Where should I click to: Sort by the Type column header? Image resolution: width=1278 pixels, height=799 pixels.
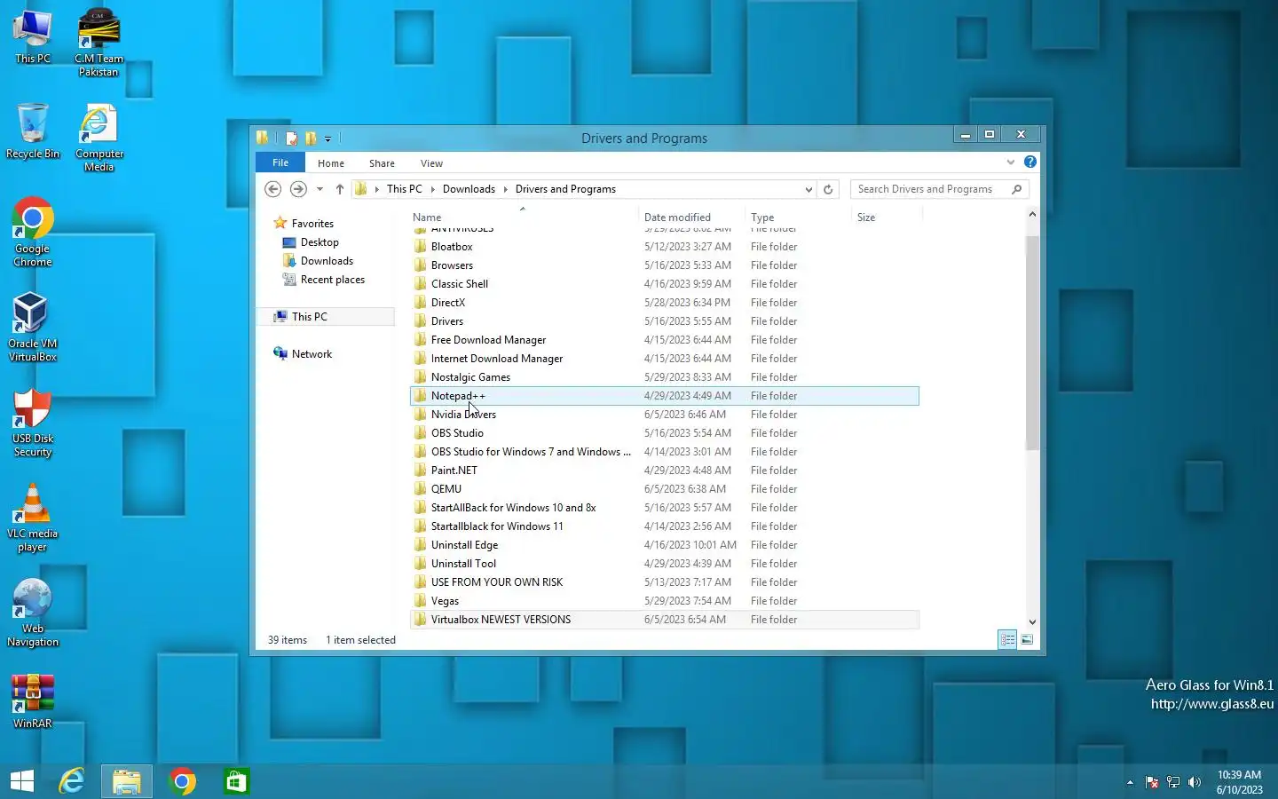click(x=798, y=217)
